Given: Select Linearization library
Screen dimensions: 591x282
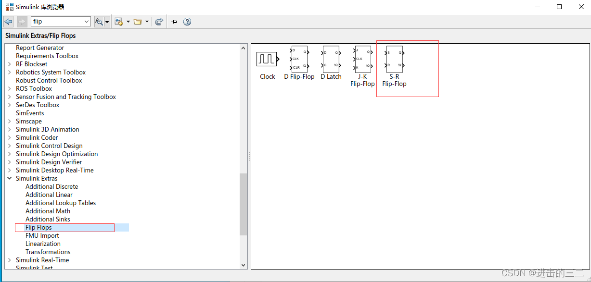Looking at the screenshot, I should [x=43, y=244].
